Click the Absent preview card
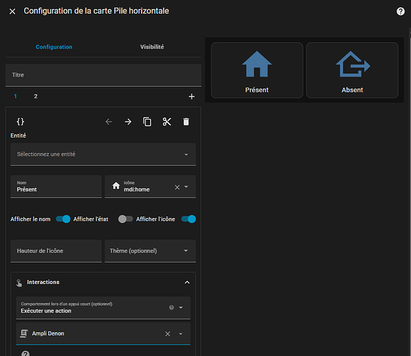The width and height of the screenshot is (411, 356). 353,70
